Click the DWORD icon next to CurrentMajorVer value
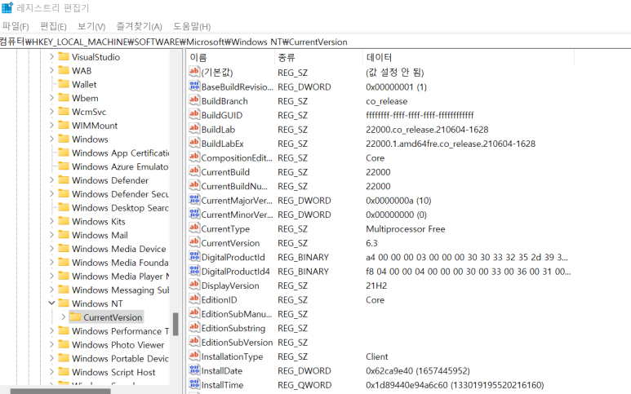Screen dimensions: 631x394 click(194, 200)
